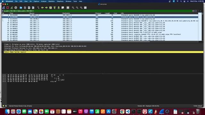The image size is (205, 115).
Task: Stop the running capture with the red square
Action: pyautogui.click(x=8, y=8)
